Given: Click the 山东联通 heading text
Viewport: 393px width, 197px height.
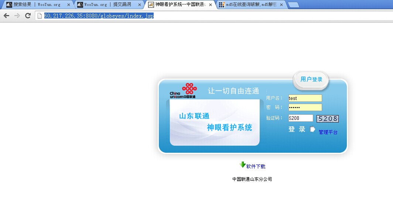Looking at the screenshot, I should pyautogui.click(x=194, y=116).
